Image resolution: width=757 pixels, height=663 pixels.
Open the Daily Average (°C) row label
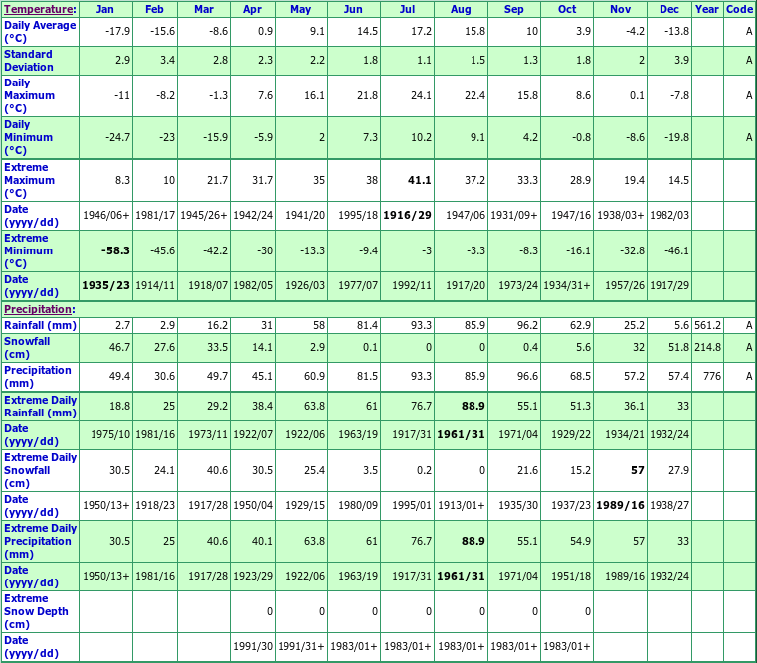click(39, 31)
